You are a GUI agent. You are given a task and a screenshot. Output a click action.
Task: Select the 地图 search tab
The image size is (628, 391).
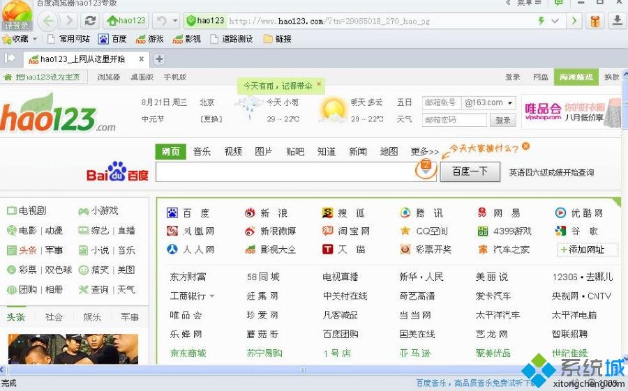click(389, 152)
